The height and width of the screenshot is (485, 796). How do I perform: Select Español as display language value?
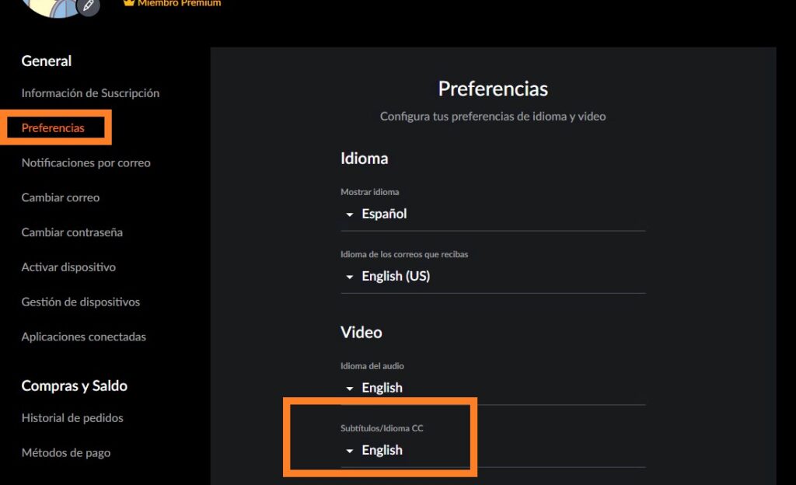383,214
